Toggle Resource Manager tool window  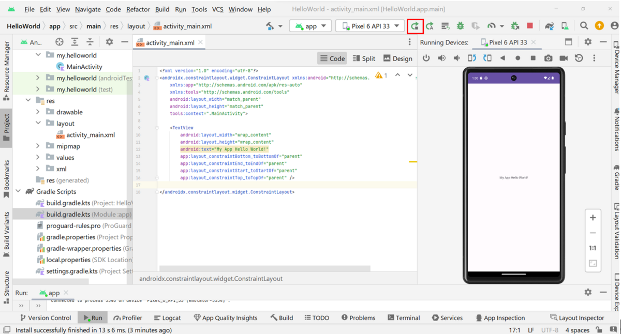coord(6,71)
